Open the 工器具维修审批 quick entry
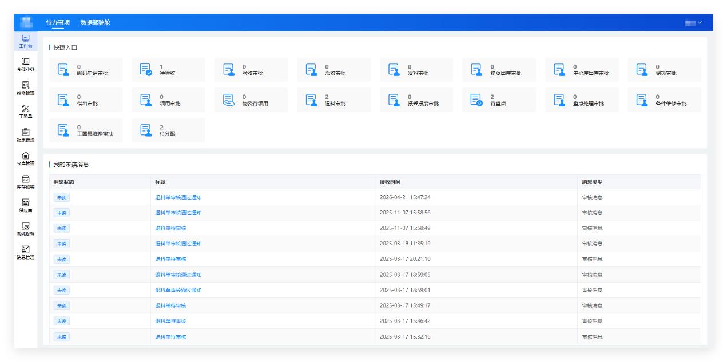The height and width of the screenshot is (362, 727). pos(86,130)
